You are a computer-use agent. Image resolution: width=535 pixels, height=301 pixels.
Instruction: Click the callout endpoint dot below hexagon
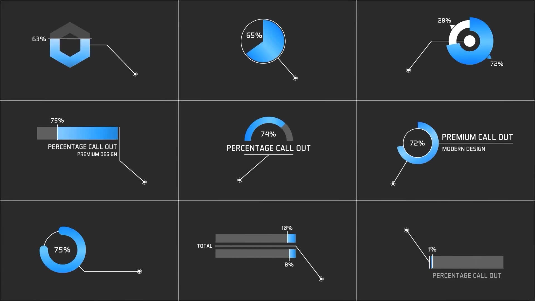pyautogui.click(x=135, y=74)
